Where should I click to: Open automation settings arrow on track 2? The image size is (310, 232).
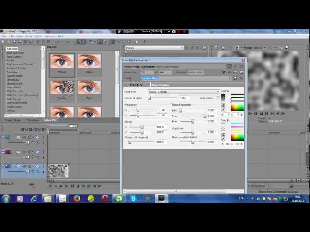33,152
